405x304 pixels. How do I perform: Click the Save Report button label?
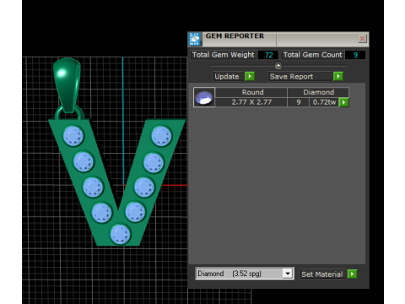[300, 77]
